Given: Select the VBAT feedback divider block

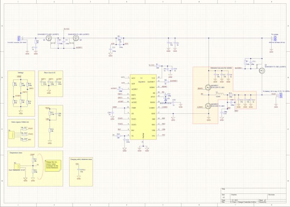Looking at the screenshot, I should (51, 126).
